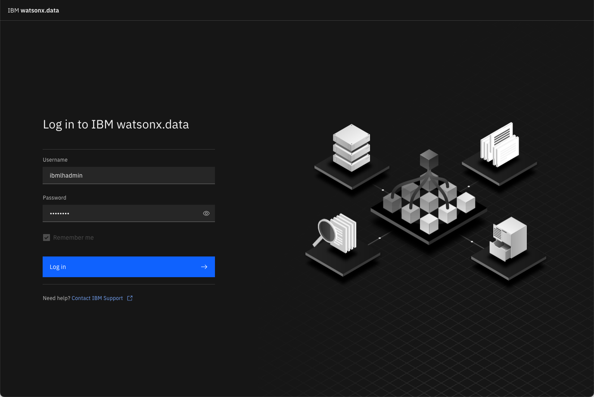Click the Username input field
594x397 pixels.
(129, 175)
